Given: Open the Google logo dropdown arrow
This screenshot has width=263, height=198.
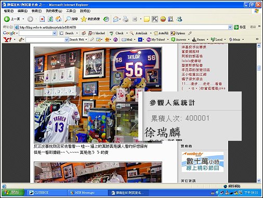Looking at the screenshot, I should [17, 33].
